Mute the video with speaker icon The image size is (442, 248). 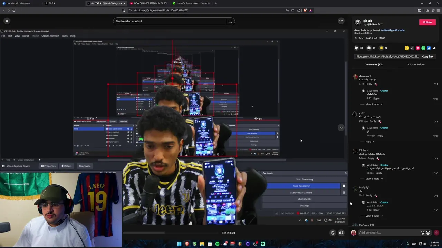pyautogui.click(x=341, y=233)
